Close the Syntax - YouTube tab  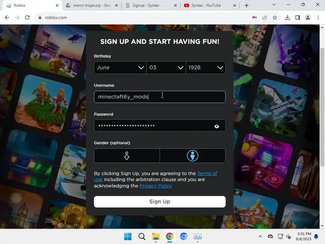pyautogui.click(x=235, y=5)
